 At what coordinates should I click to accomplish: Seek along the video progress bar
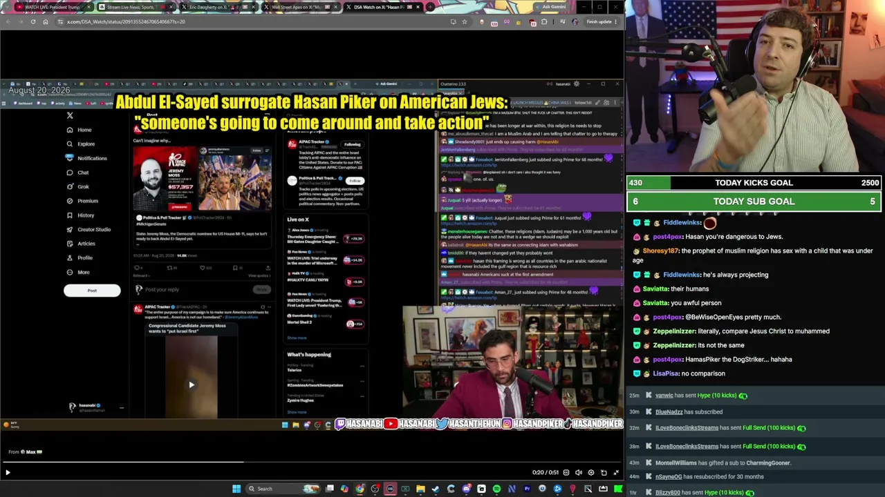[x=312, y=462]
